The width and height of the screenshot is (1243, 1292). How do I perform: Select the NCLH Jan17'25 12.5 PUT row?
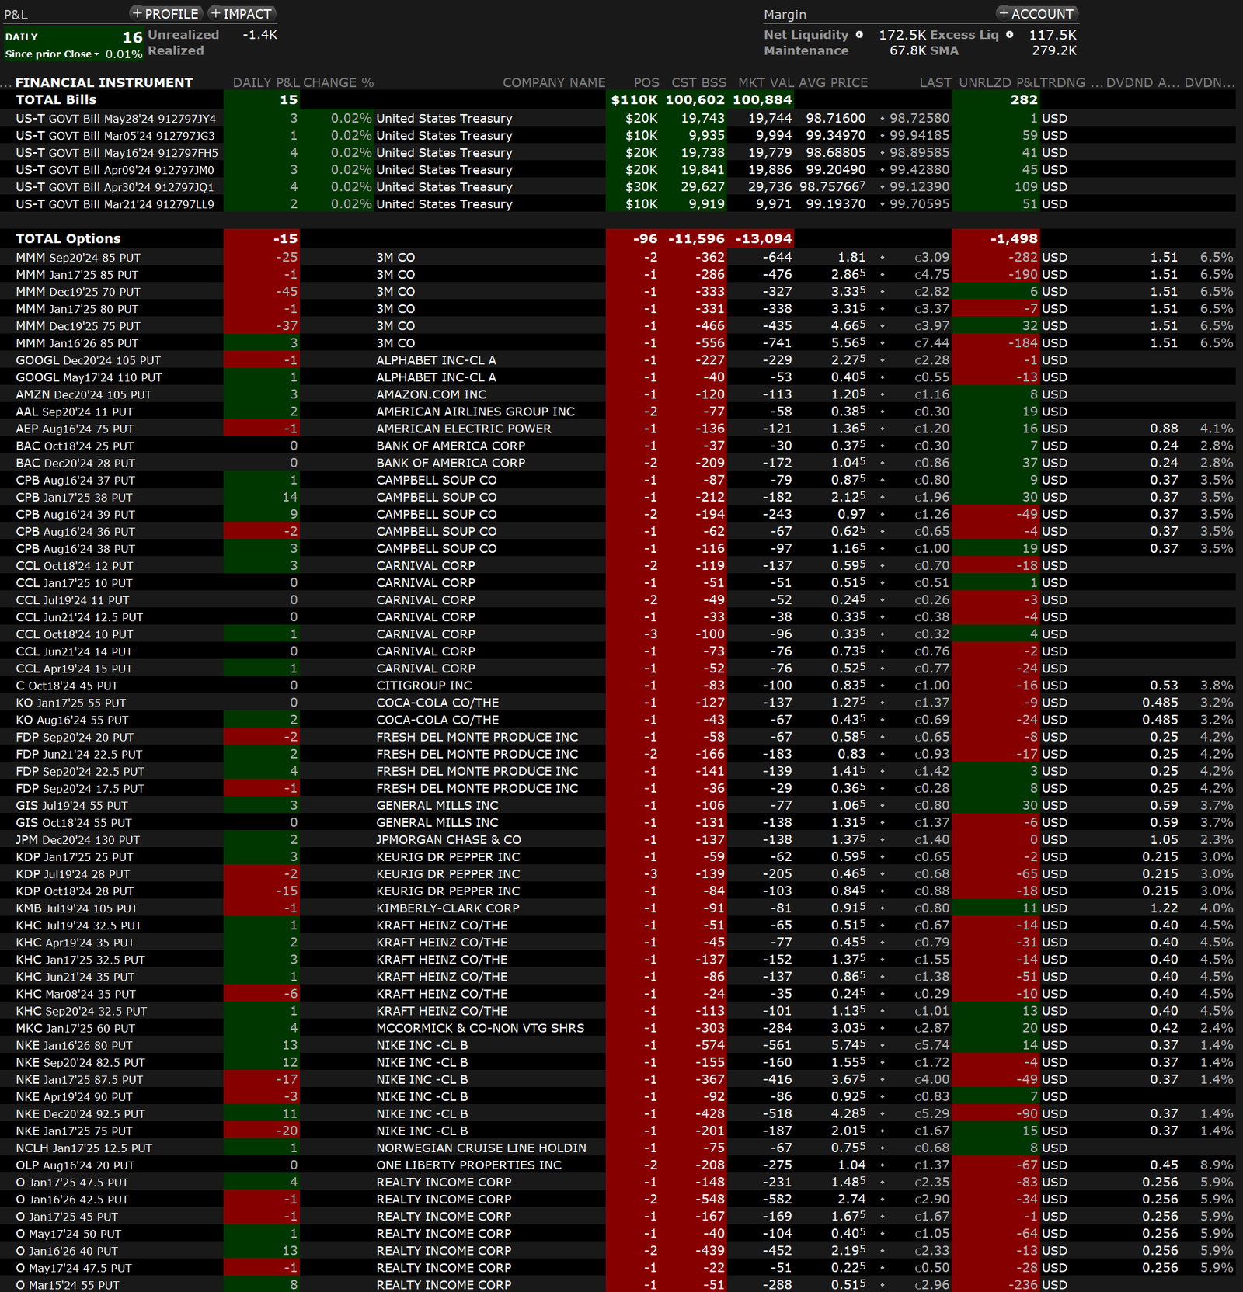tap(84, 1148)
